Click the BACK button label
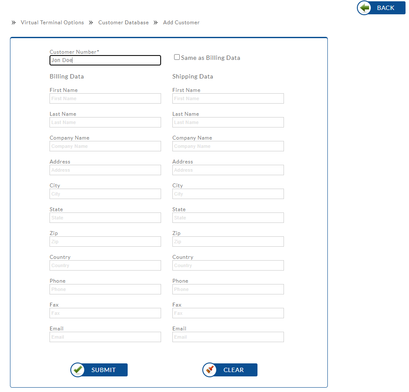 click(385, 8)
